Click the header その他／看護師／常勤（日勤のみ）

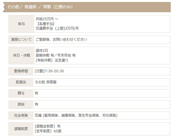coord(87,7)
